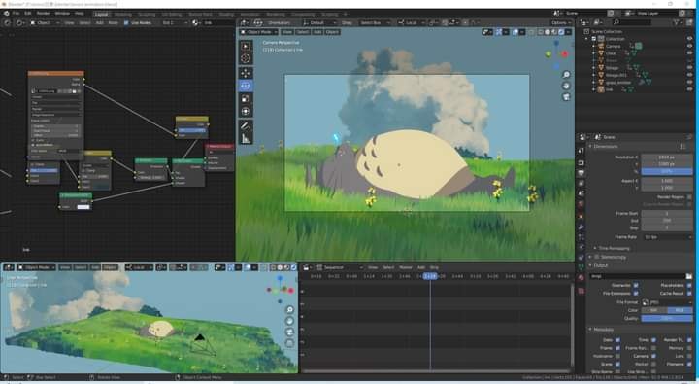The height and width of the screenshot is (384, 699).
Task: Click View button in main viewport header
Action: (x=287, y=32)
